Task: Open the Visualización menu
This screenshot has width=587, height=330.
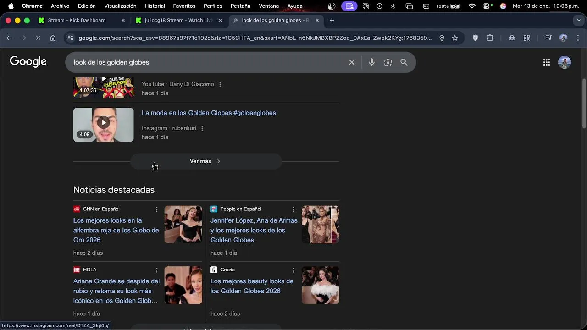Action: pyautogui.click(x=120, y=6)
